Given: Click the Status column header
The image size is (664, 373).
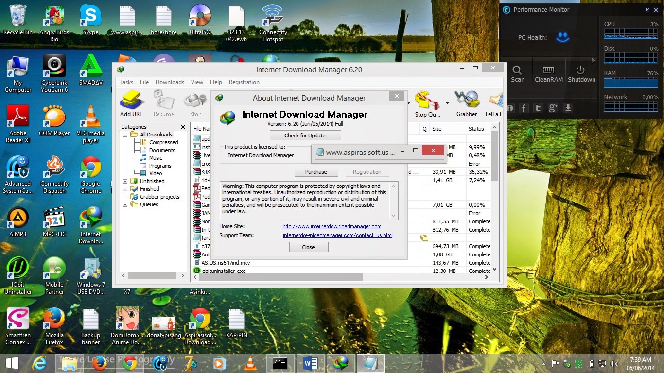Looking at the screenshot, I should coord(478,129).
